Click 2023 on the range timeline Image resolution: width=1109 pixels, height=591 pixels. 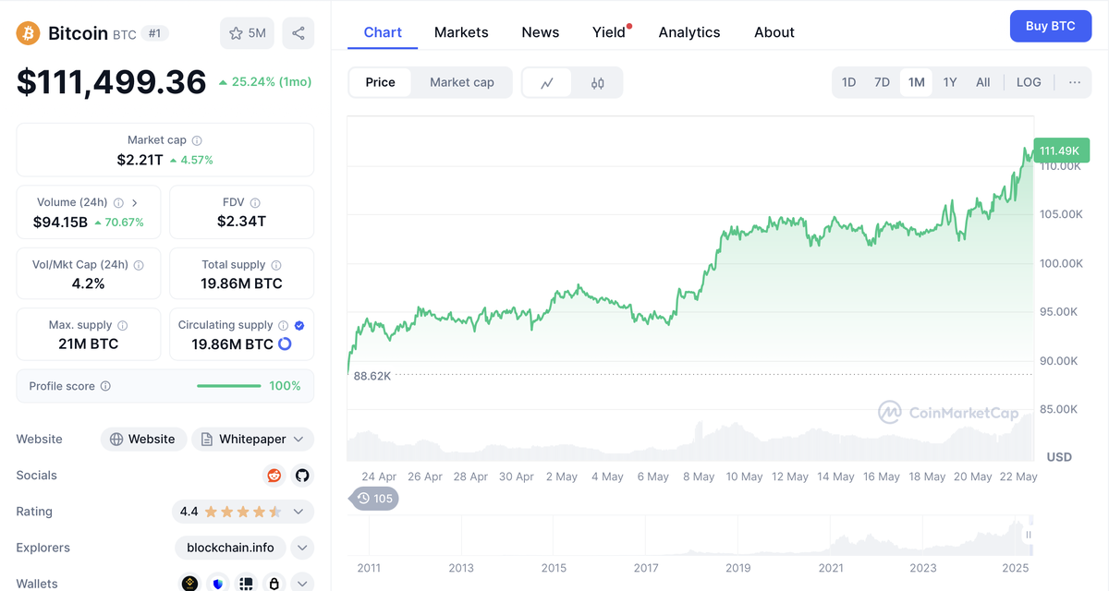[923, 568]
